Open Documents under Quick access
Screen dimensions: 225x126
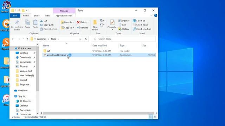tap(25, 62)
